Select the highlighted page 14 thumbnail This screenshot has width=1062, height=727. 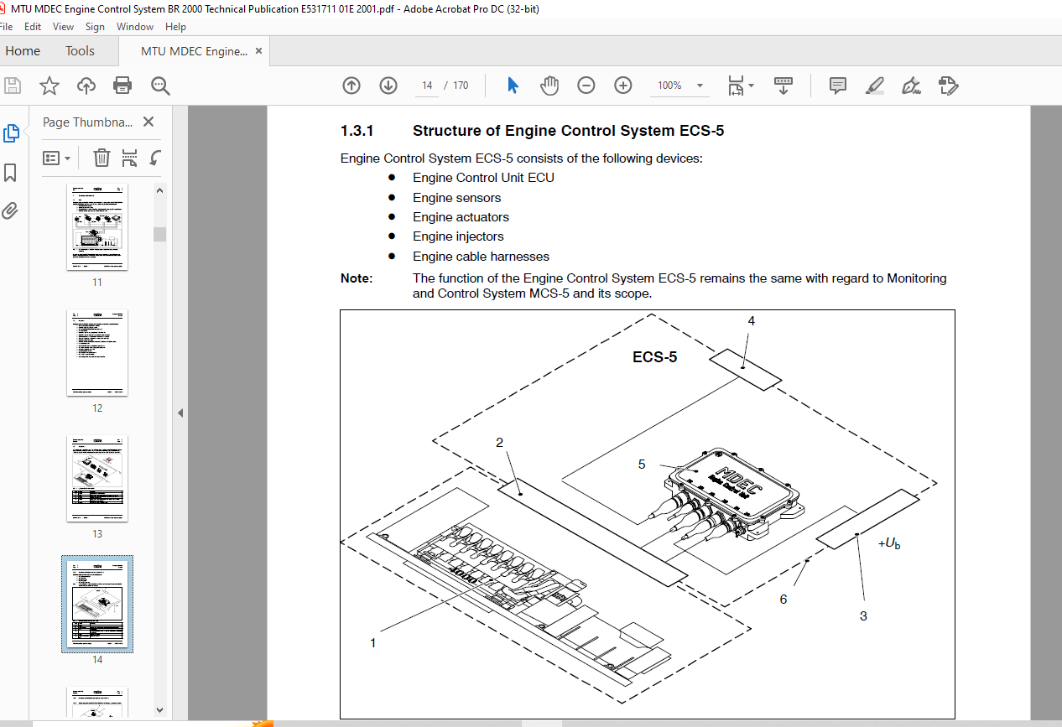click(x=97, y=604)
